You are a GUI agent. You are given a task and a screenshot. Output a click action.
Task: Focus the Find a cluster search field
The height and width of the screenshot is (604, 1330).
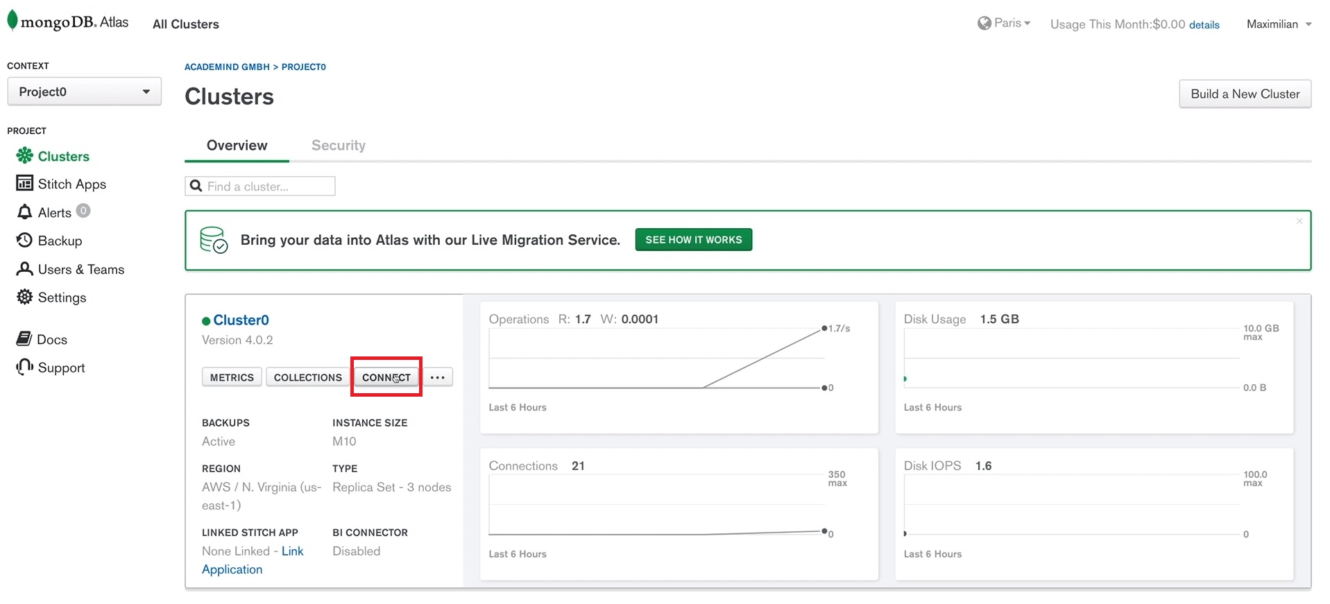[x=260, y=186]
